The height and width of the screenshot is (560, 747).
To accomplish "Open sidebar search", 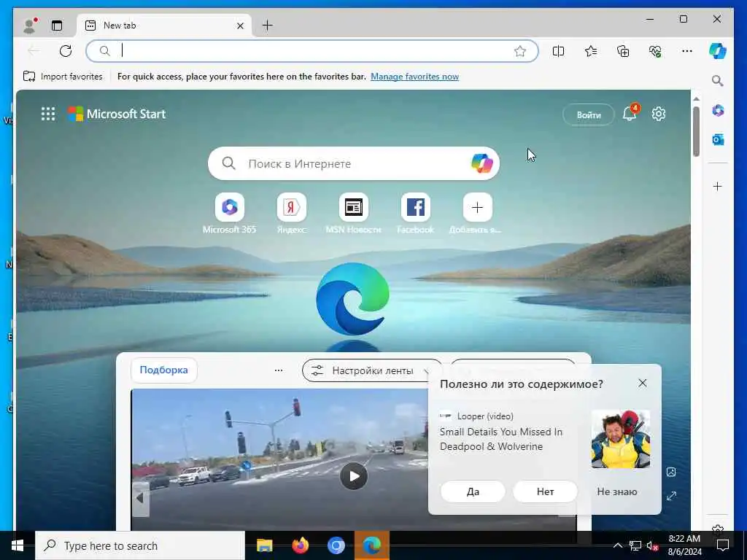I will (718, 80).
